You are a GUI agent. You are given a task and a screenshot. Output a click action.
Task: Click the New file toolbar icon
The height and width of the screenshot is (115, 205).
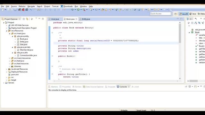pos(3,10)
